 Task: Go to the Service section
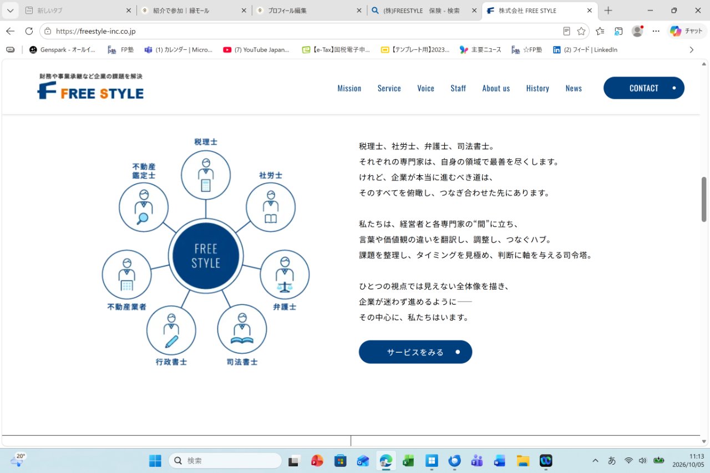click(389, 88)
